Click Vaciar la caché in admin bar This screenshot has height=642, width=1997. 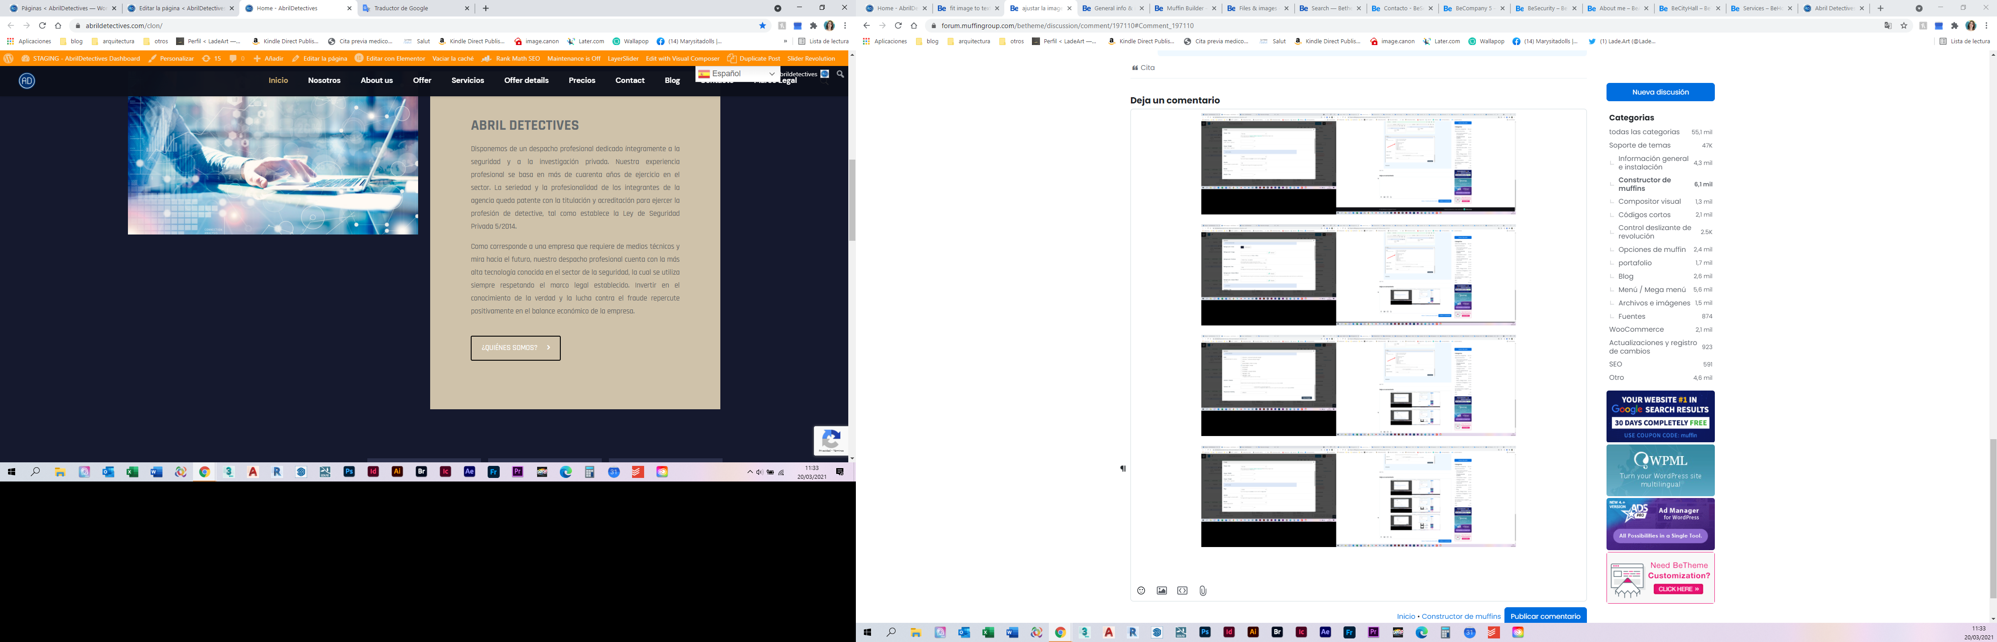tap(453, 58)
